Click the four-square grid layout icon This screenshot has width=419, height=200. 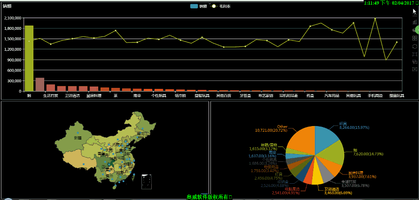click(414, 38)
